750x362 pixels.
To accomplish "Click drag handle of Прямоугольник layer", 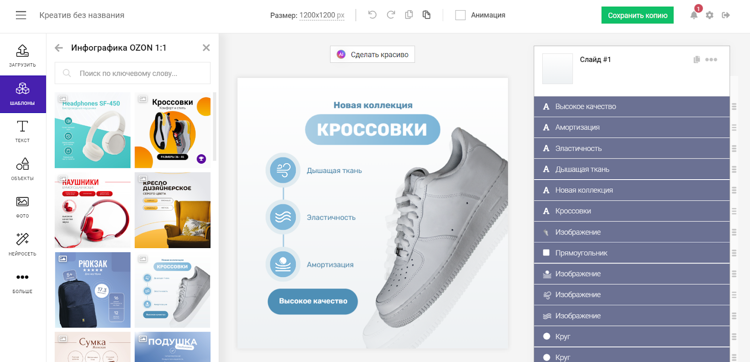I will point(734,253).
